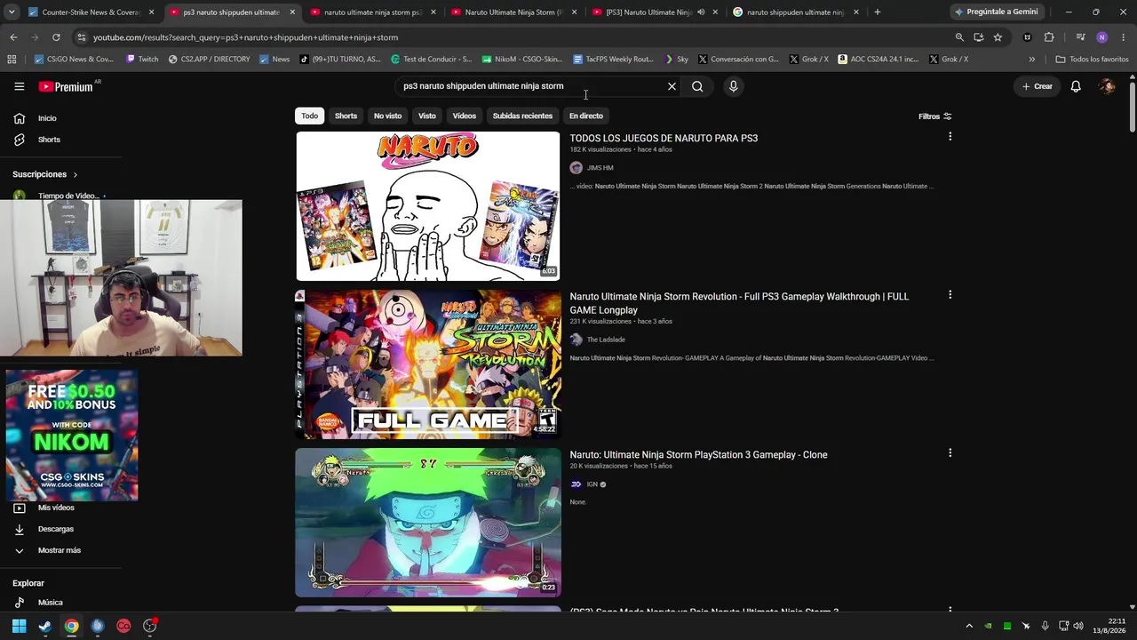Open Todos los favoritos bookmarks folder
This screenshot has height=640, width=1137.
1092,60
